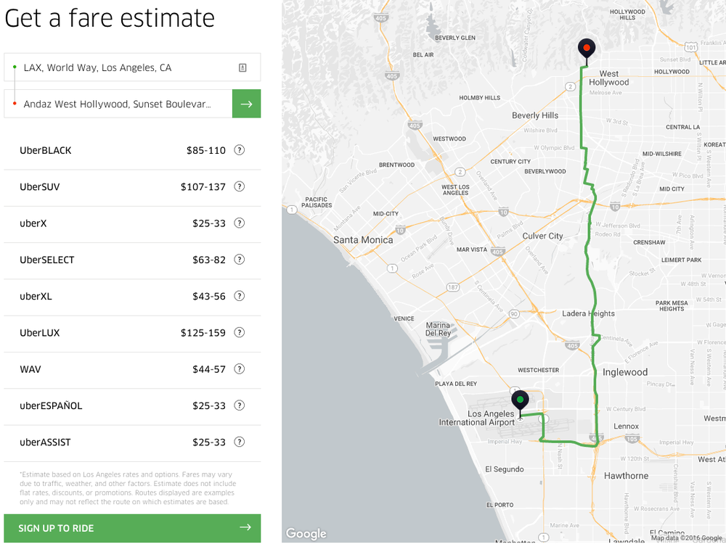This screenshot has height=544, width=726.
Task: Select the UberBLACK fare row
Action: 109,150
